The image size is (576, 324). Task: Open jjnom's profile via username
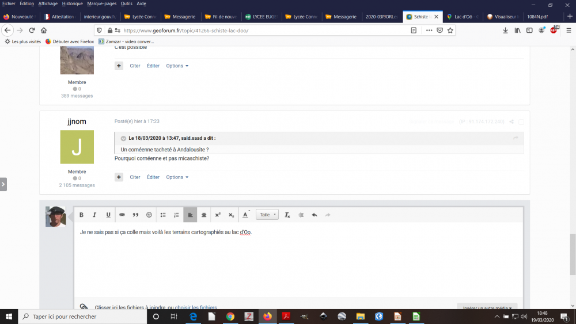77,121
